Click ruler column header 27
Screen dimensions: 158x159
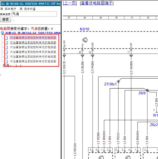click(69, 18)
